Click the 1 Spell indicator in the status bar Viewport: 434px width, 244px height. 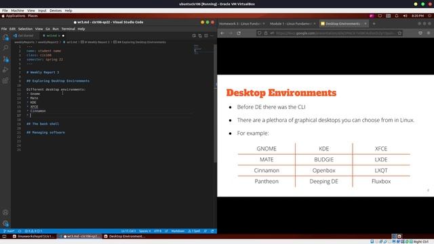(x=194, y=231)
